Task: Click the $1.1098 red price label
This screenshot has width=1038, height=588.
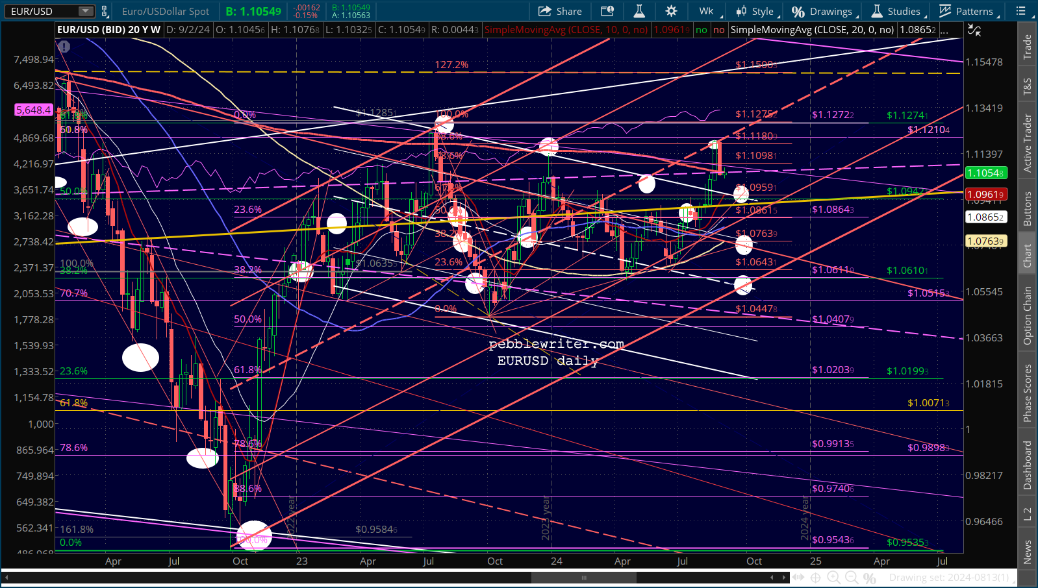Action: coord(756,156)
